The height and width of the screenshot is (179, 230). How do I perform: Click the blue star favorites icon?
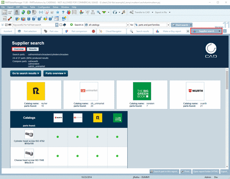tap(58, 12)
